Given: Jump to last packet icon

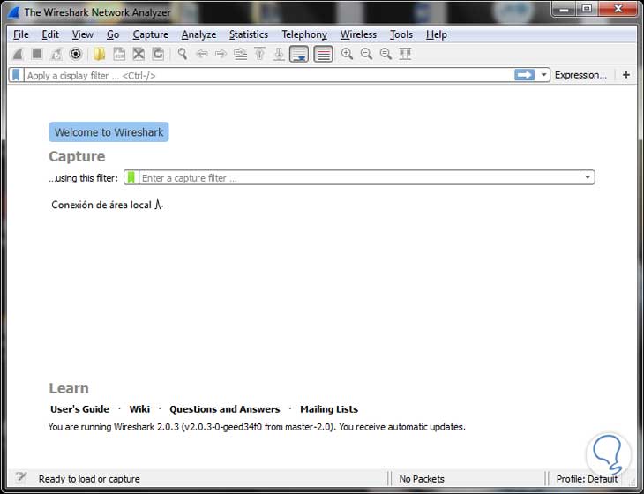Looking at the screenshot, I should click(279, 54).
